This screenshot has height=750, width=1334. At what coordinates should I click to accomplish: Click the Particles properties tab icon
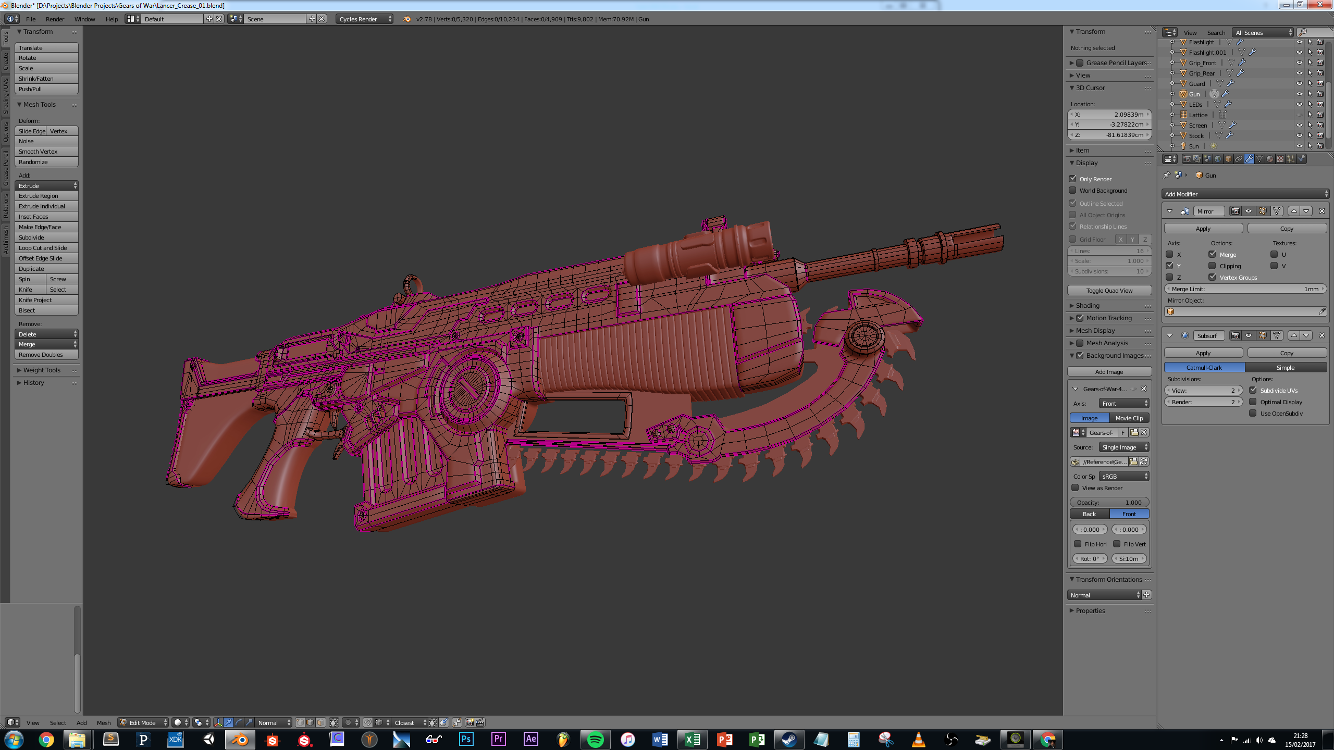tap(1291, 159)
